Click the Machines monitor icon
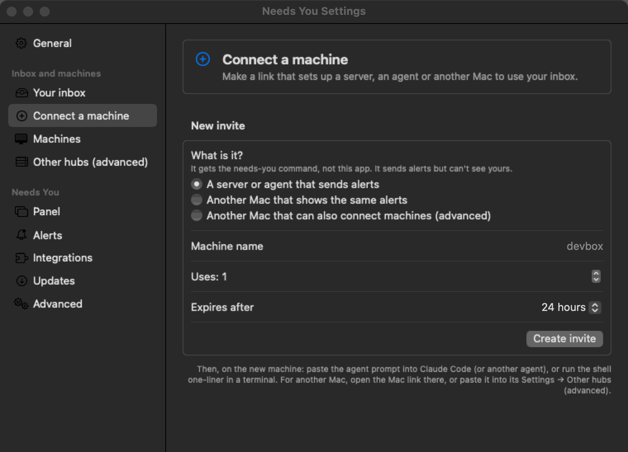 pos(21,139)
